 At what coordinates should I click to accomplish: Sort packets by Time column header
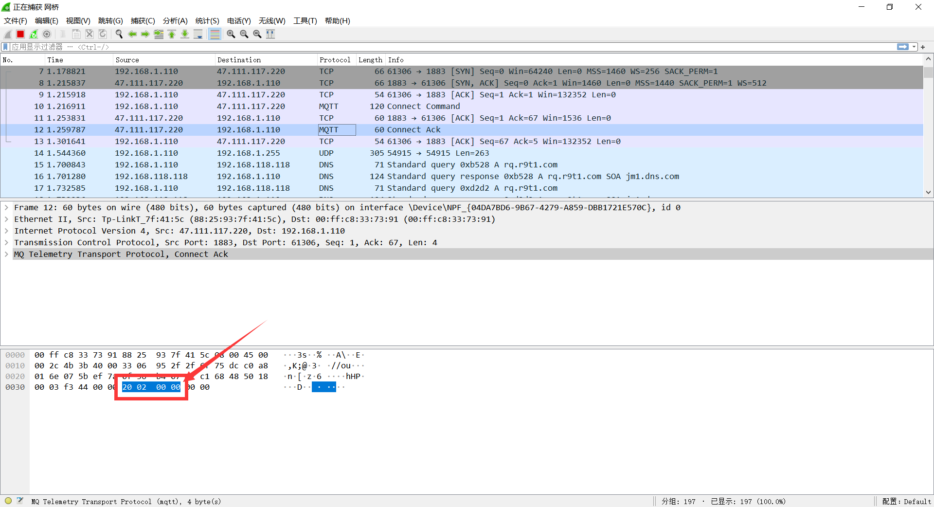click(79, 60)
